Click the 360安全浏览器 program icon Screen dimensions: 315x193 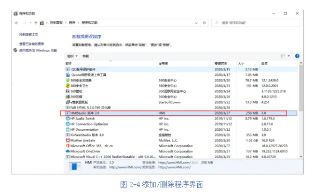[68, 80]
